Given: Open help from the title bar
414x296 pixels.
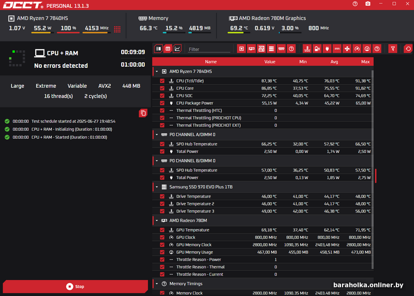Looking at the screenshot, I should (x=355, y=4).
